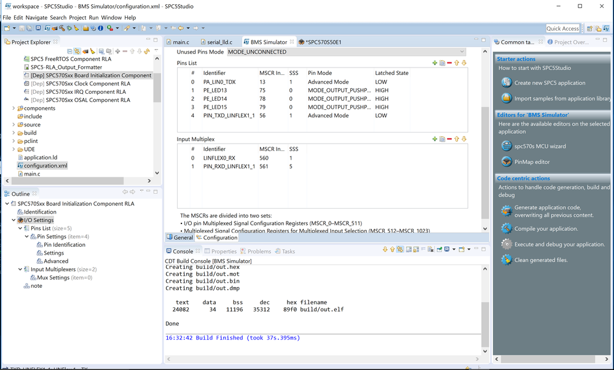Open the File menu

coord(7,18)
